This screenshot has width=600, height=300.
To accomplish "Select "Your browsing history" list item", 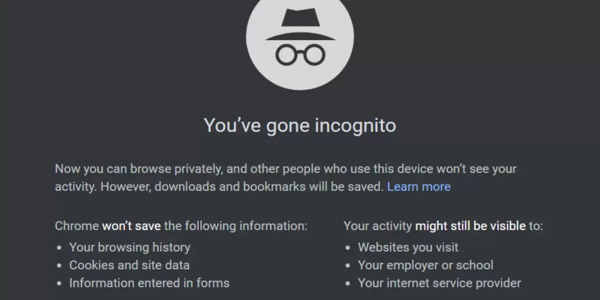I will point(129,247).
